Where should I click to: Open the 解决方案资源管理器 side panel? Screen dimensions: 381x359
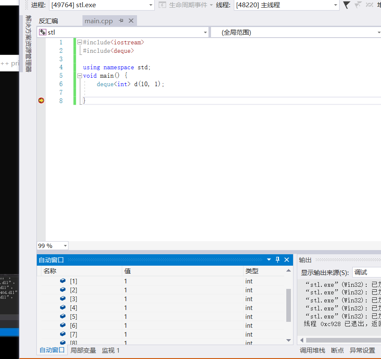coord(28,44)
